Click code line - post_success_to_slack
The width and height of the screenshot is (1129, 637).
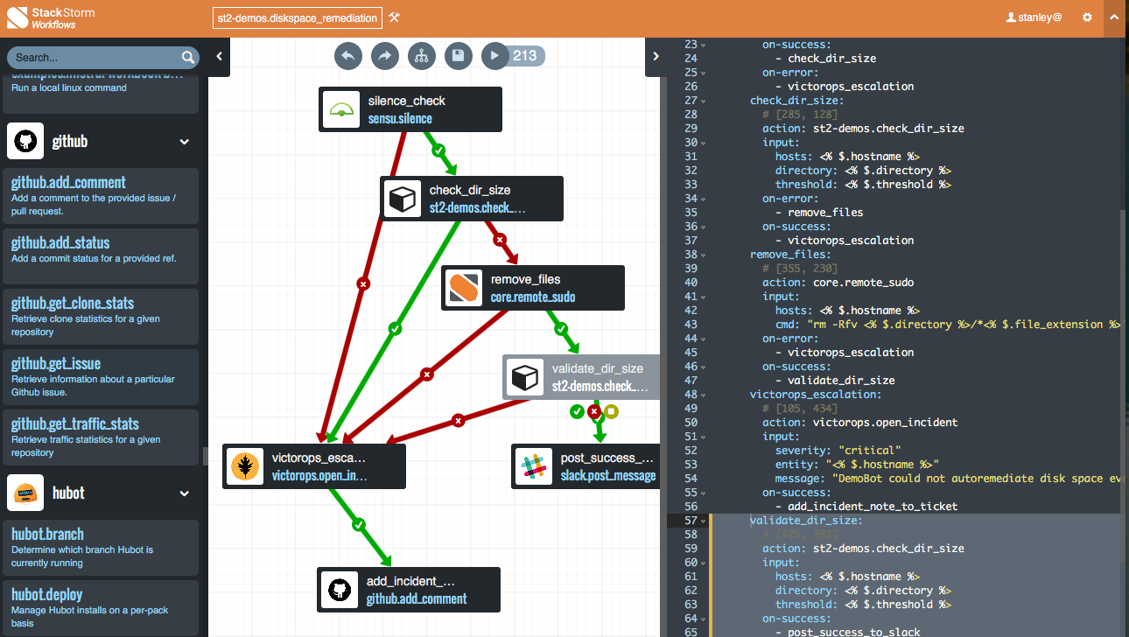pyautogui.click(x=847, y=632)
